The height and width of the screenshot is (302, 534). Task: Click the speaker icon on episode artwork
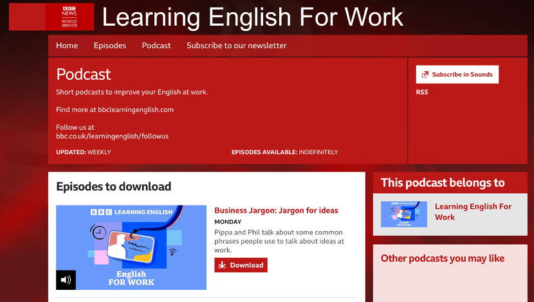click(66, 280)
